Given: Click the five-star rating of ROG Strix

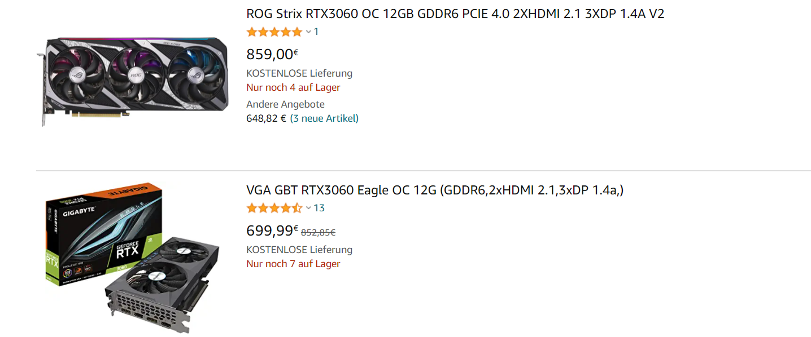Looking at the screenshot, I should tap(274, 32).
